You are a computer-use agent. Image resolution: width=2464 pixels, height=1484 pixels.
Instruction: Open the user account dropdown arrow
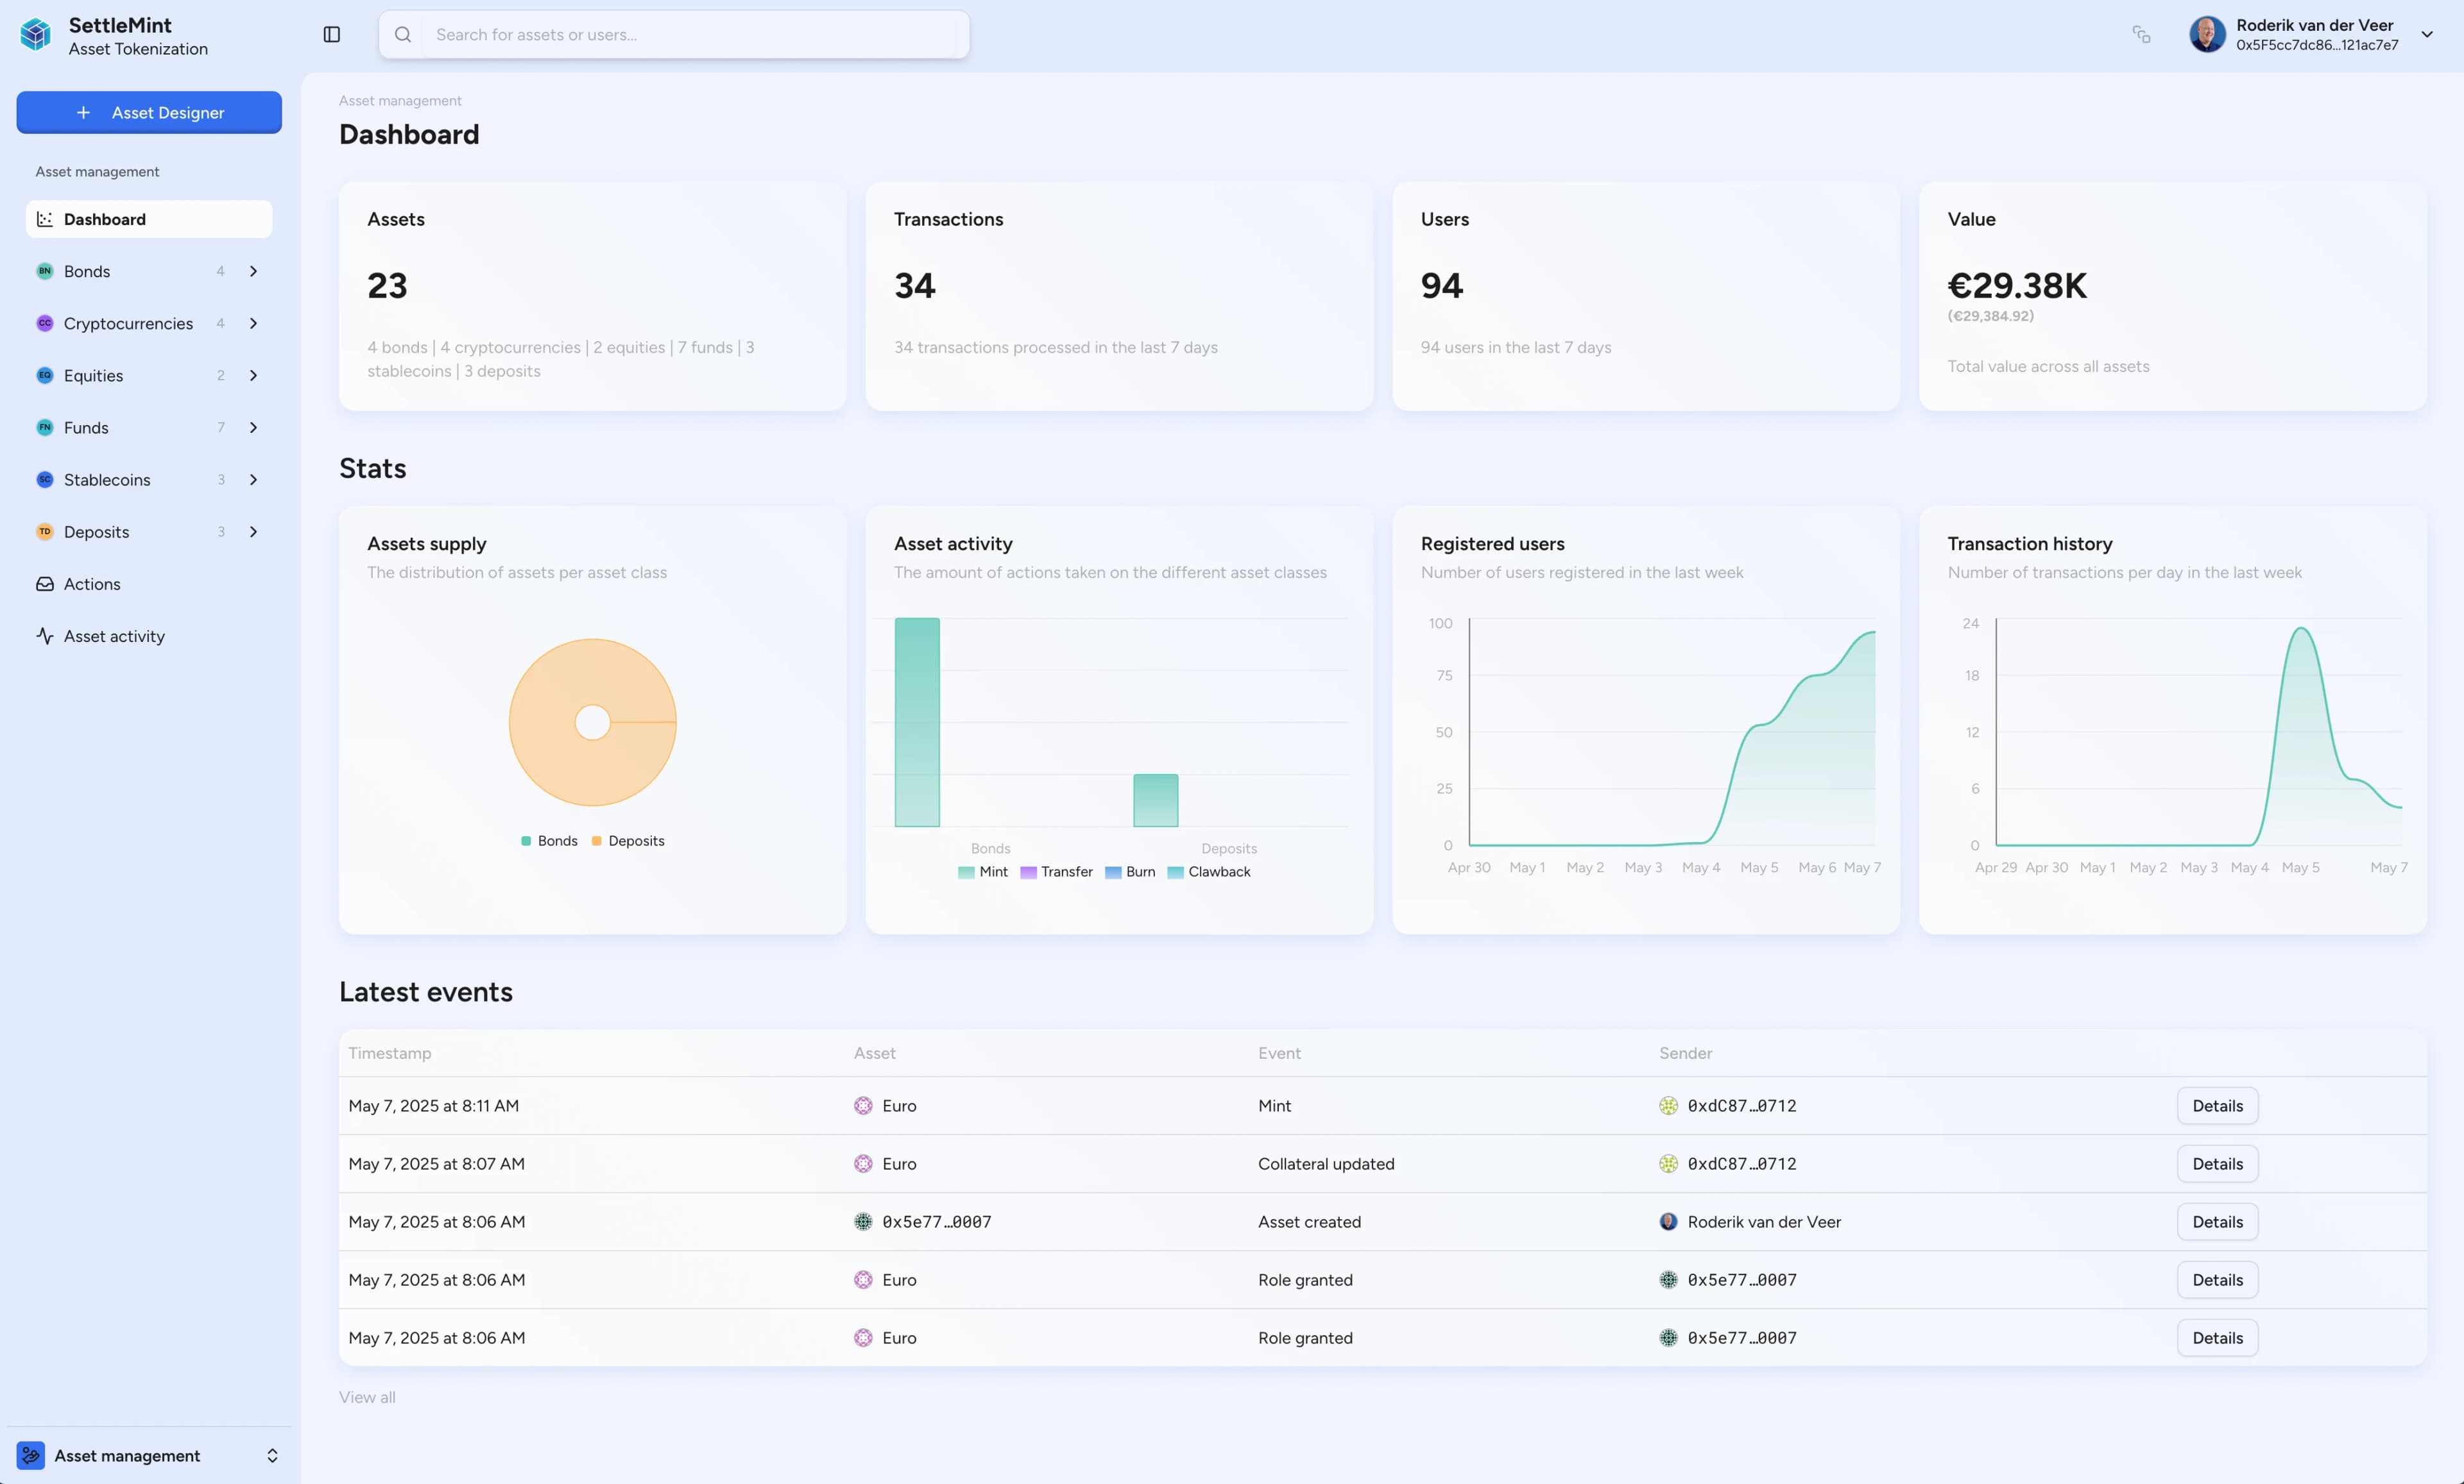(x=2427, y=35)
